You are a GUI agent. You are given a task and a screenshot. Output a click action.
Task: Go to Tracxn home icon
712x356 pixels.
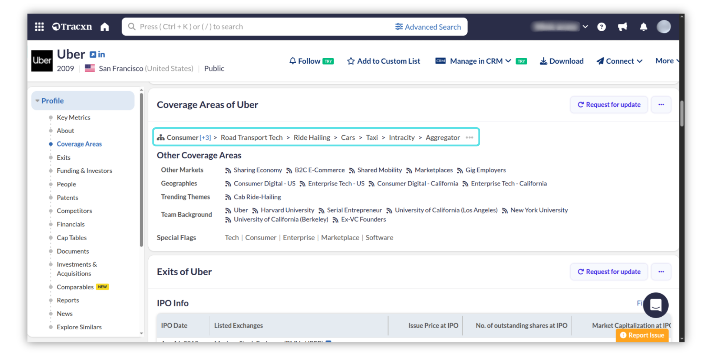tap(105, 27)
